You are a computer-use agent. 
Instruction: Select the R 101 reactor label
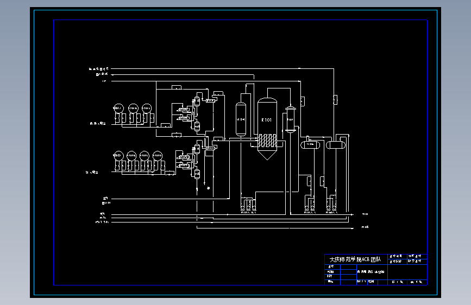[x=266, y=120]
